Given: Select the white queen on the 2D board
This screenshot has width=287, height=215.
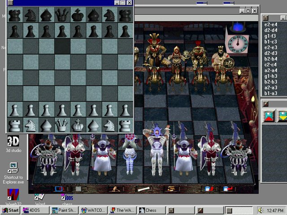Looking at the screenshot, I should pyautogui.click(x=62, y=125).
